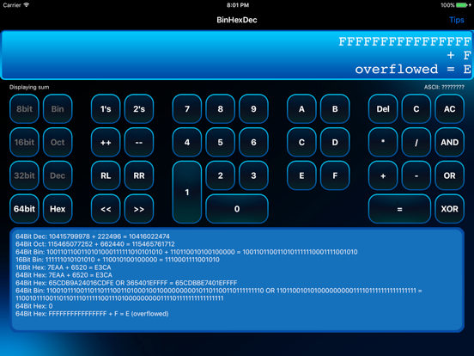Tap digit 3
Image resolution: width=474 pixels, height=356 pixels.
point(253,175)
